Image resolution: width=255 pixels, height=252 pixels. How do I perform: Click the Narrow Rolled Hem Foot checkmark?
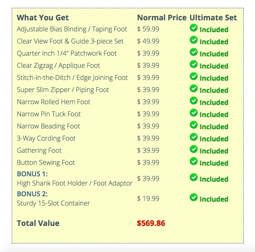click(x=194, y=101)
